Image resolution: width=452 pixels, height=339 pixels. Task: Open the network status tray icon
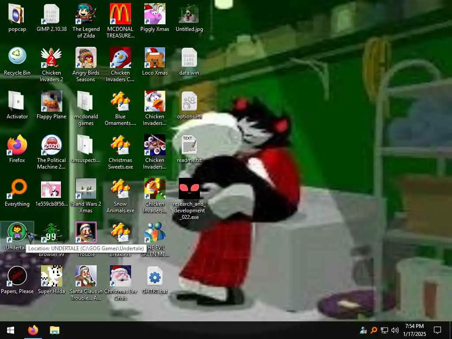tap(384, 330)
